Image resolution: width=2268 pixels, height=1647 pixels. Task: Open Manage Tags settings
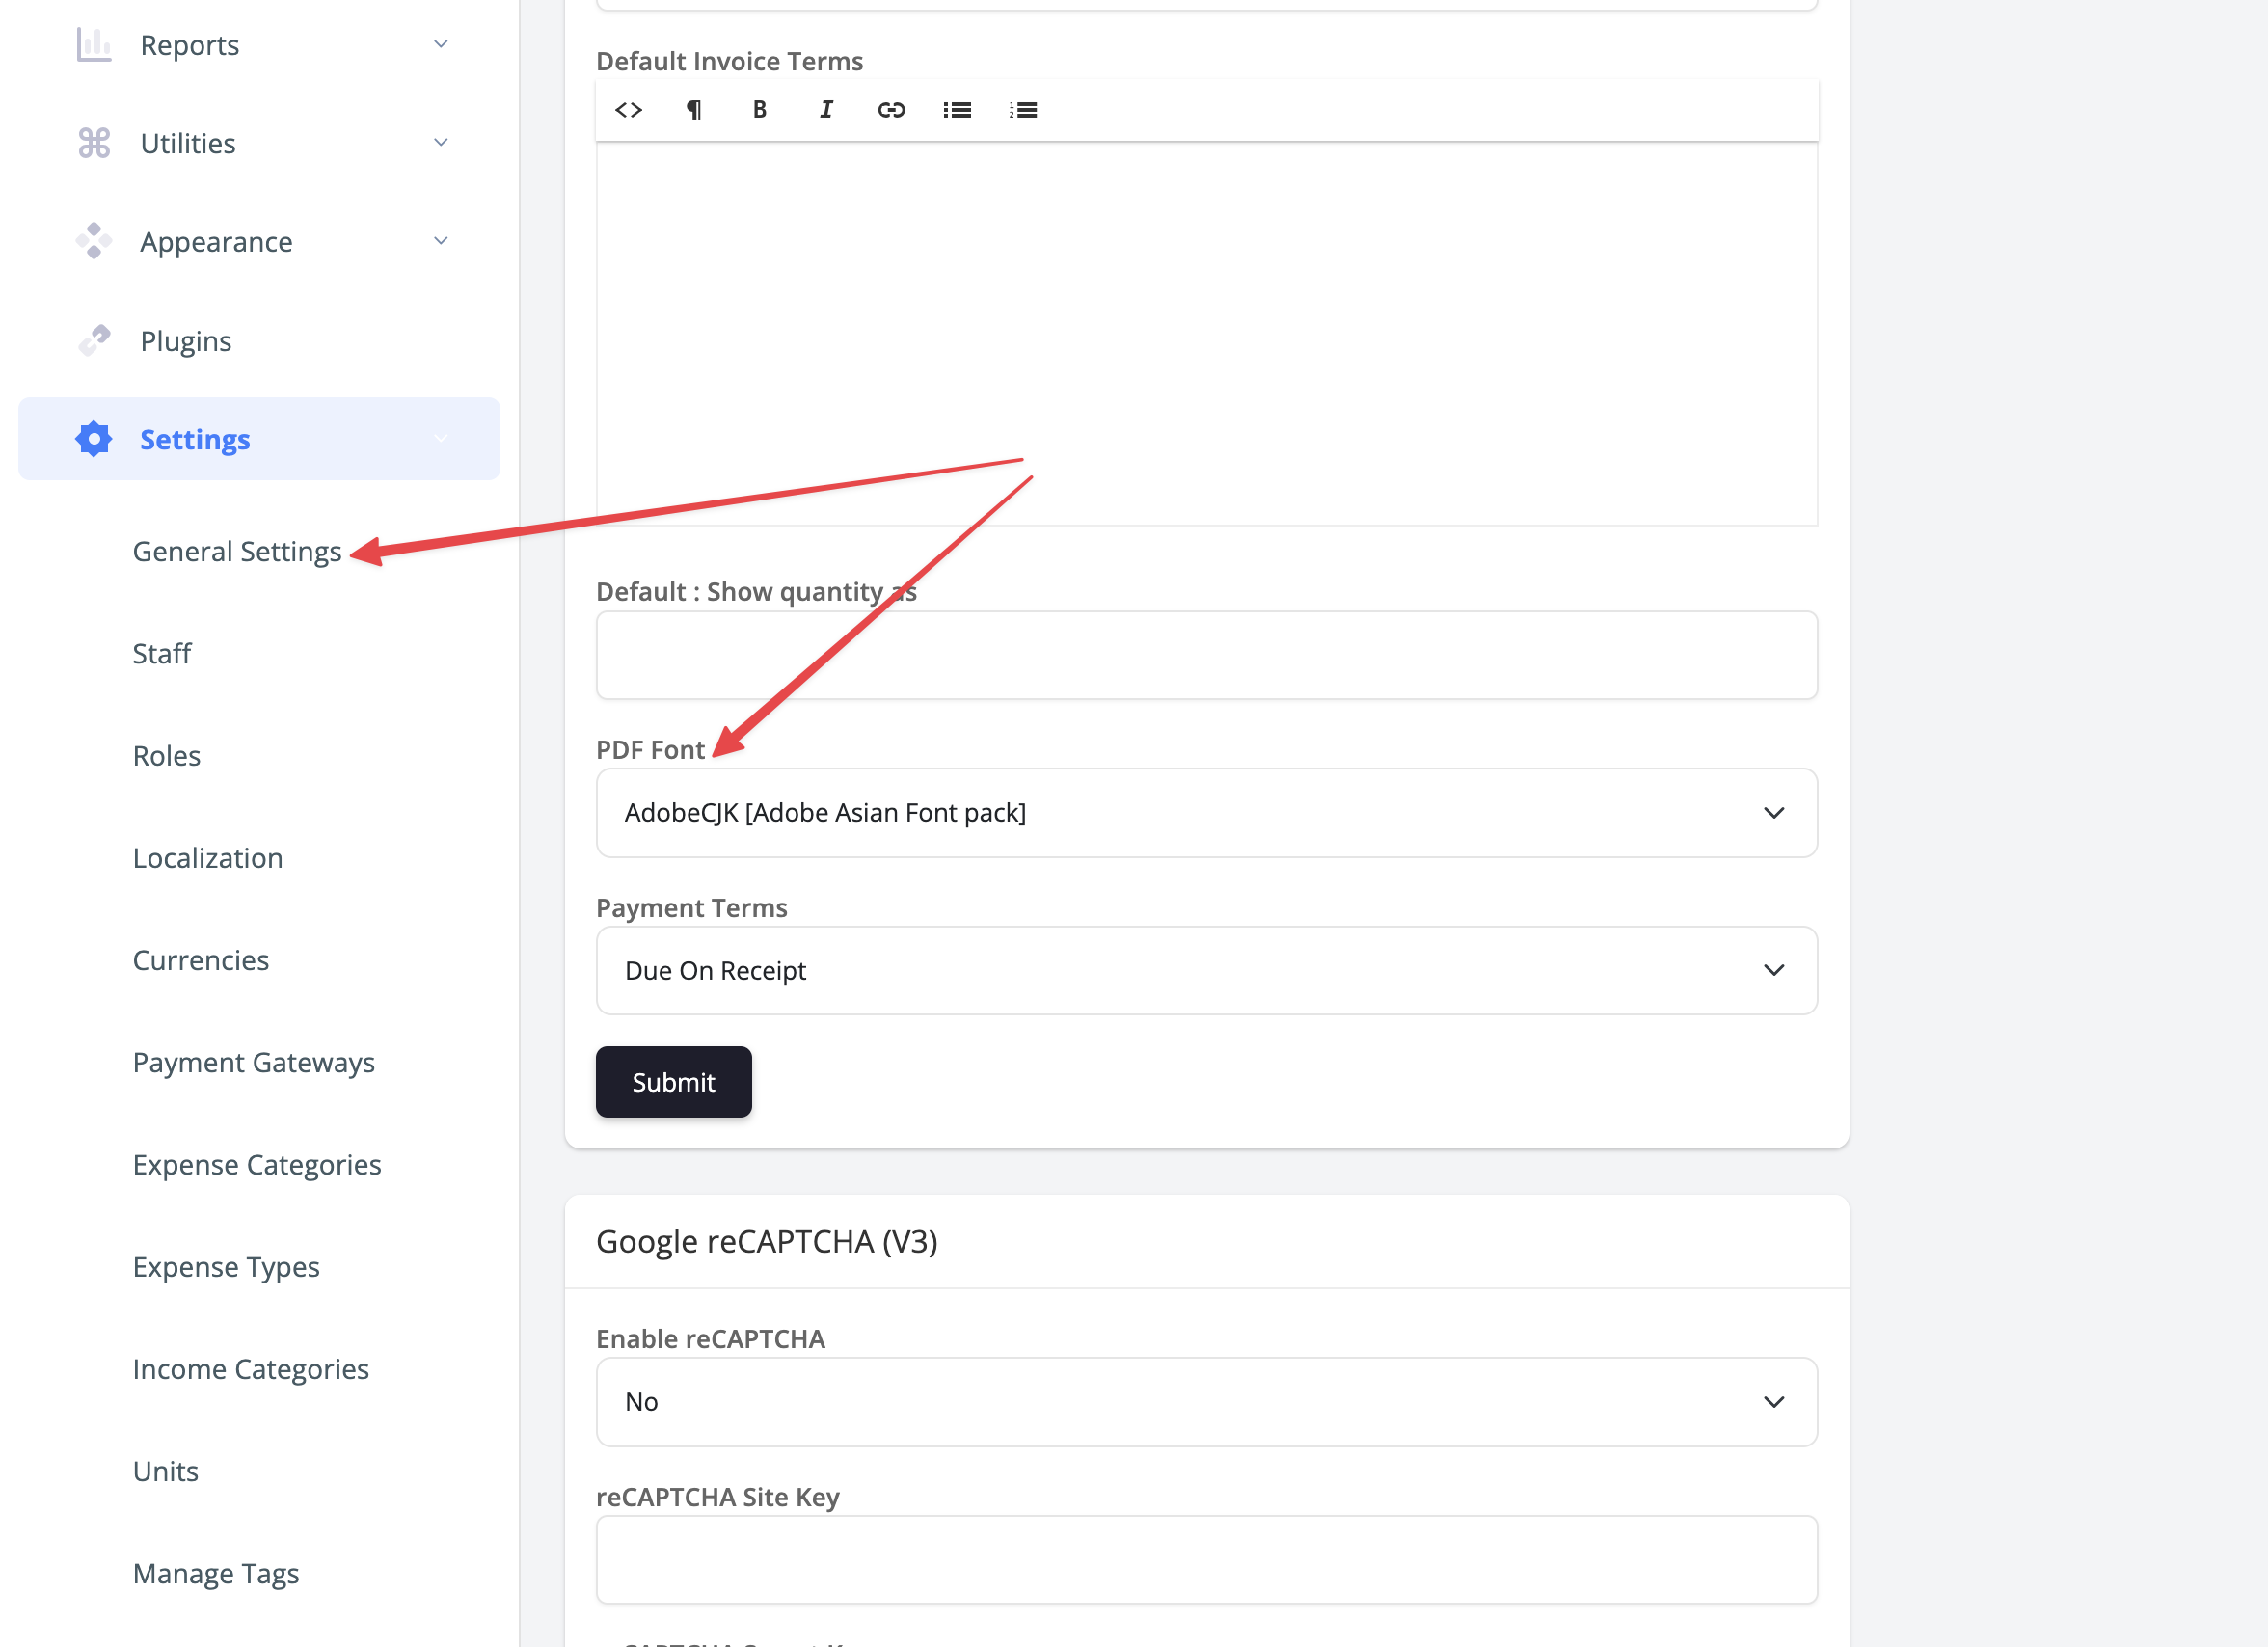pos(216,1574)
